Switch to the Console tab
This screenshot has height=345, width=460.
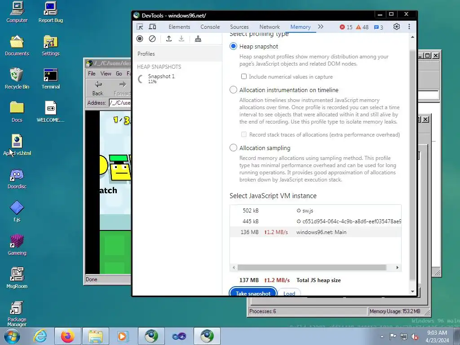(x=210, y=27)
